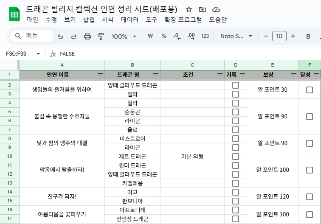The height and width of the screenshot is (224, 321).
Task: Click the move to folder icon
Action: [x=203, y=9]
